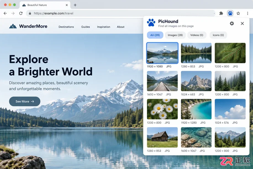Screen dimensions: 253x169
Task: Select the 1920 × 1280 turquoise beach thumbnail
Action: [196, 109]
